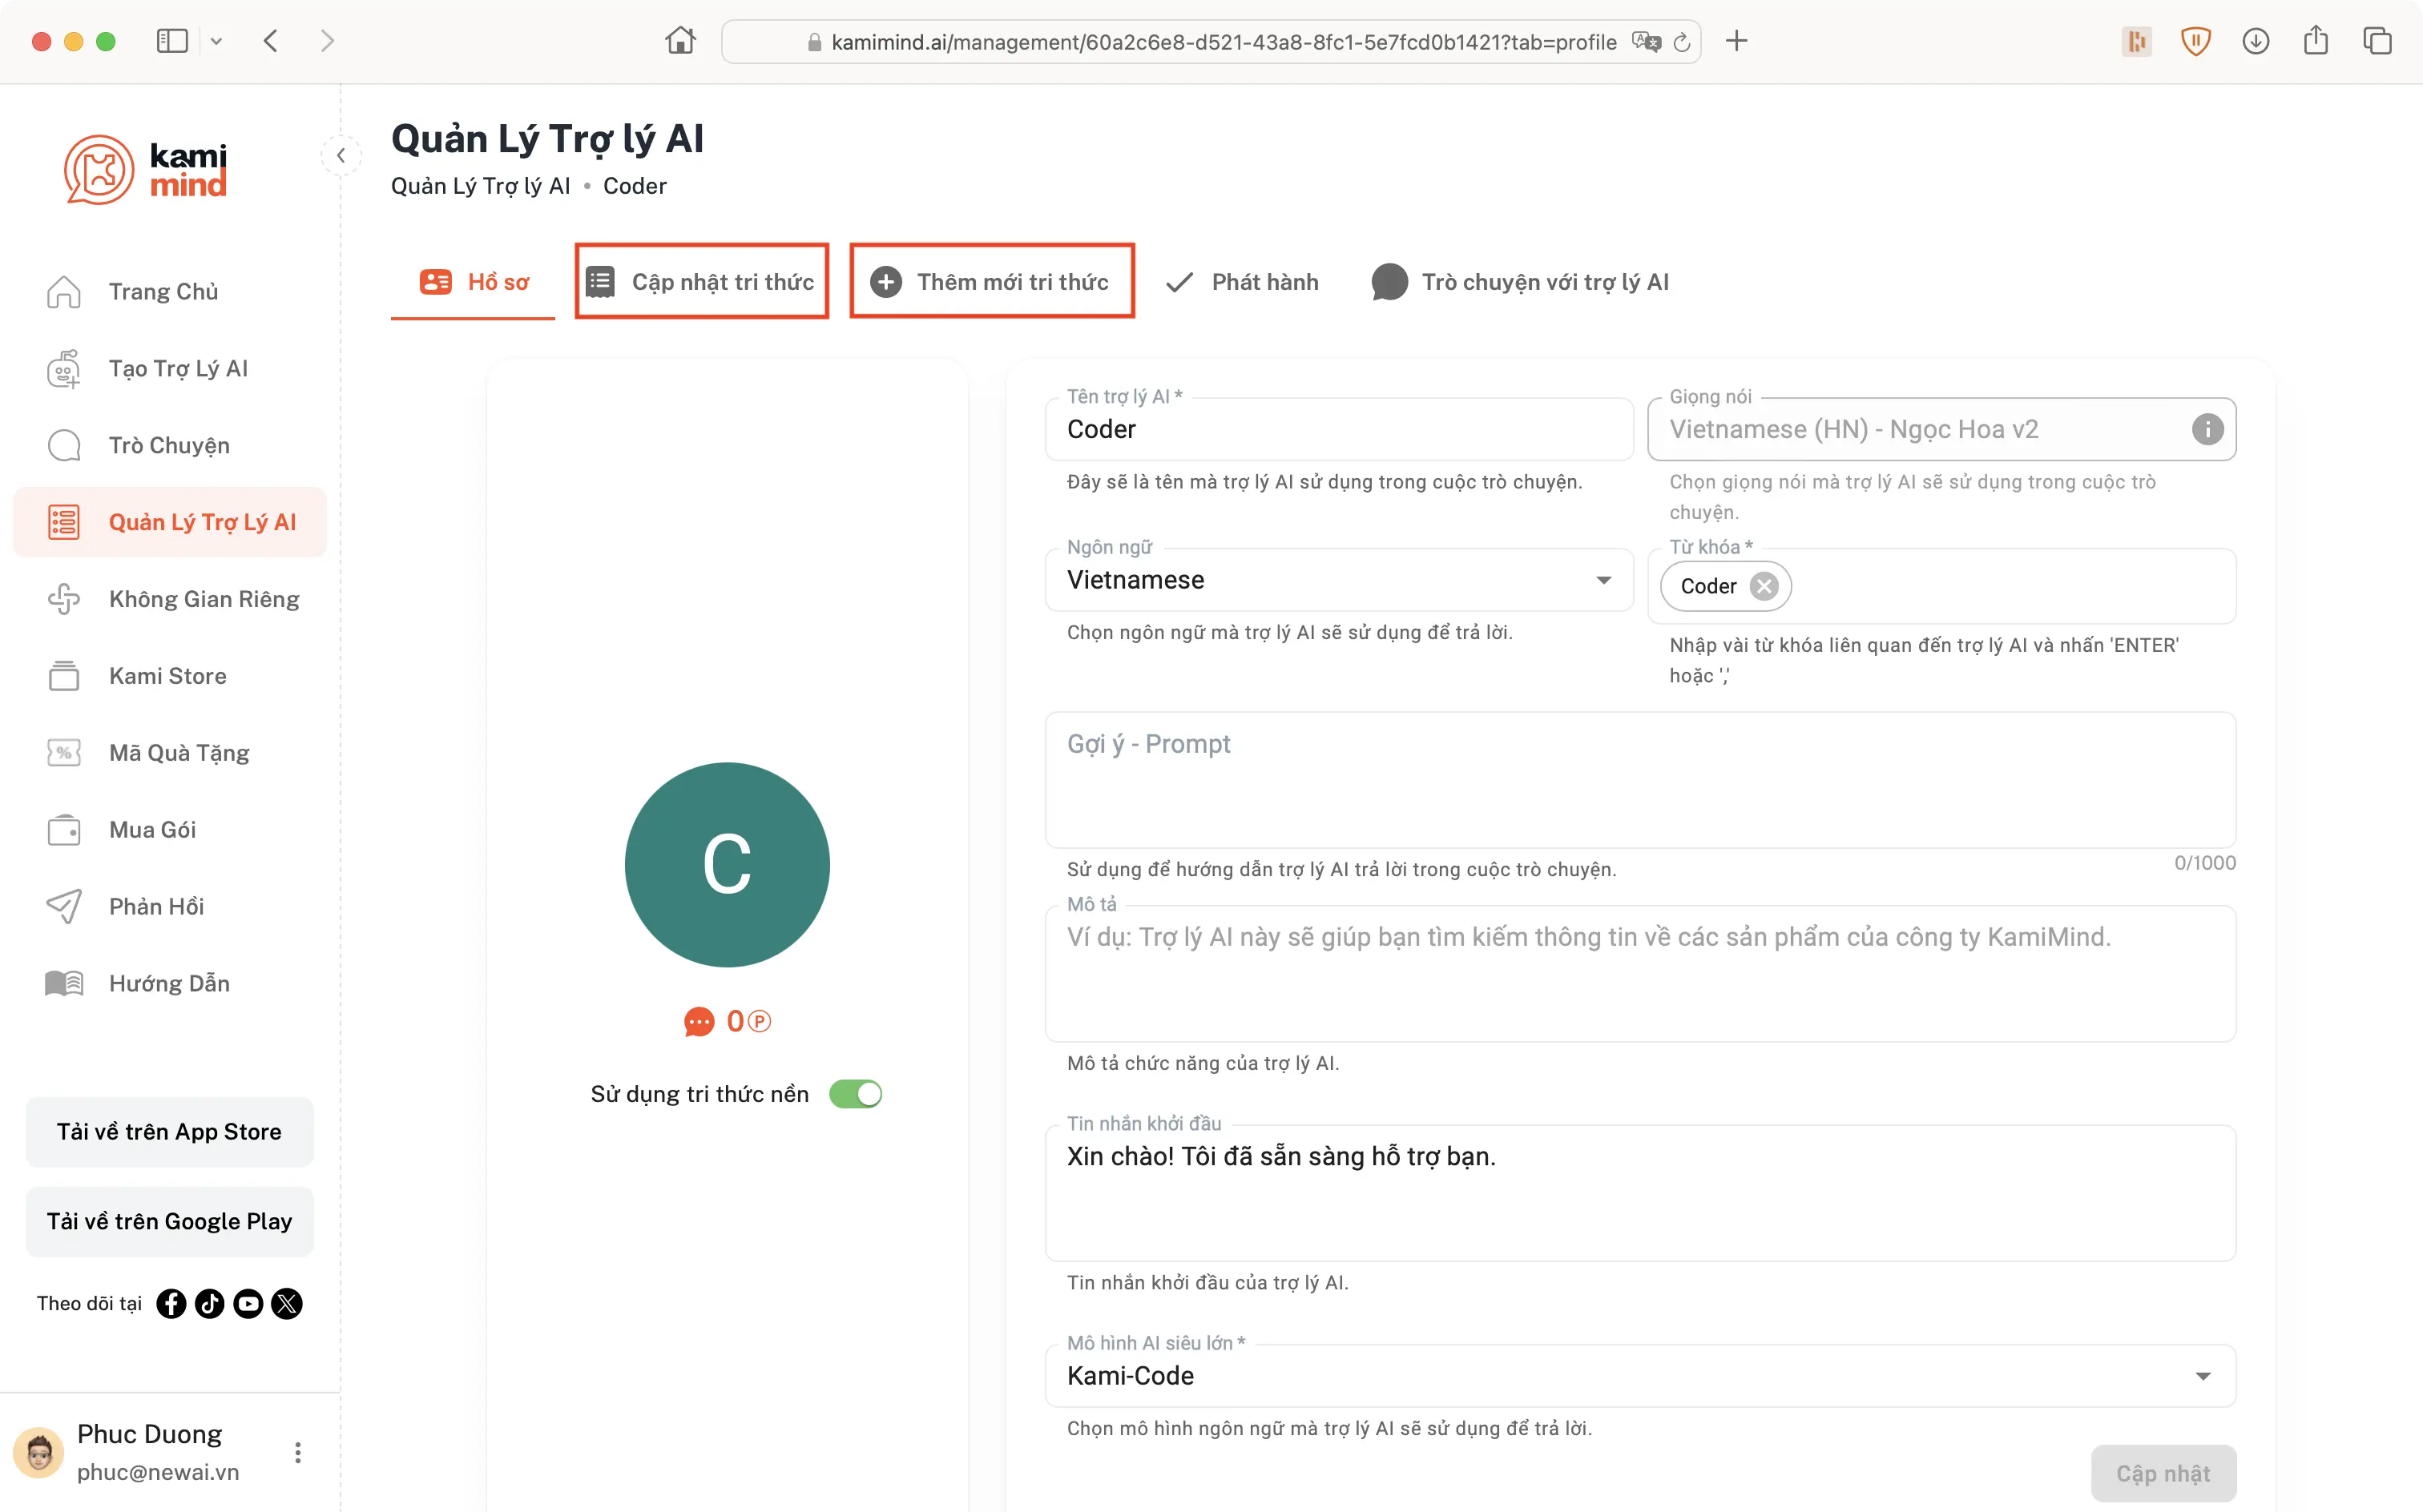This screenshot has width=2423, height=1512.
Task: Click the Gợi ý - Prompt text area
Action: 1639,781
